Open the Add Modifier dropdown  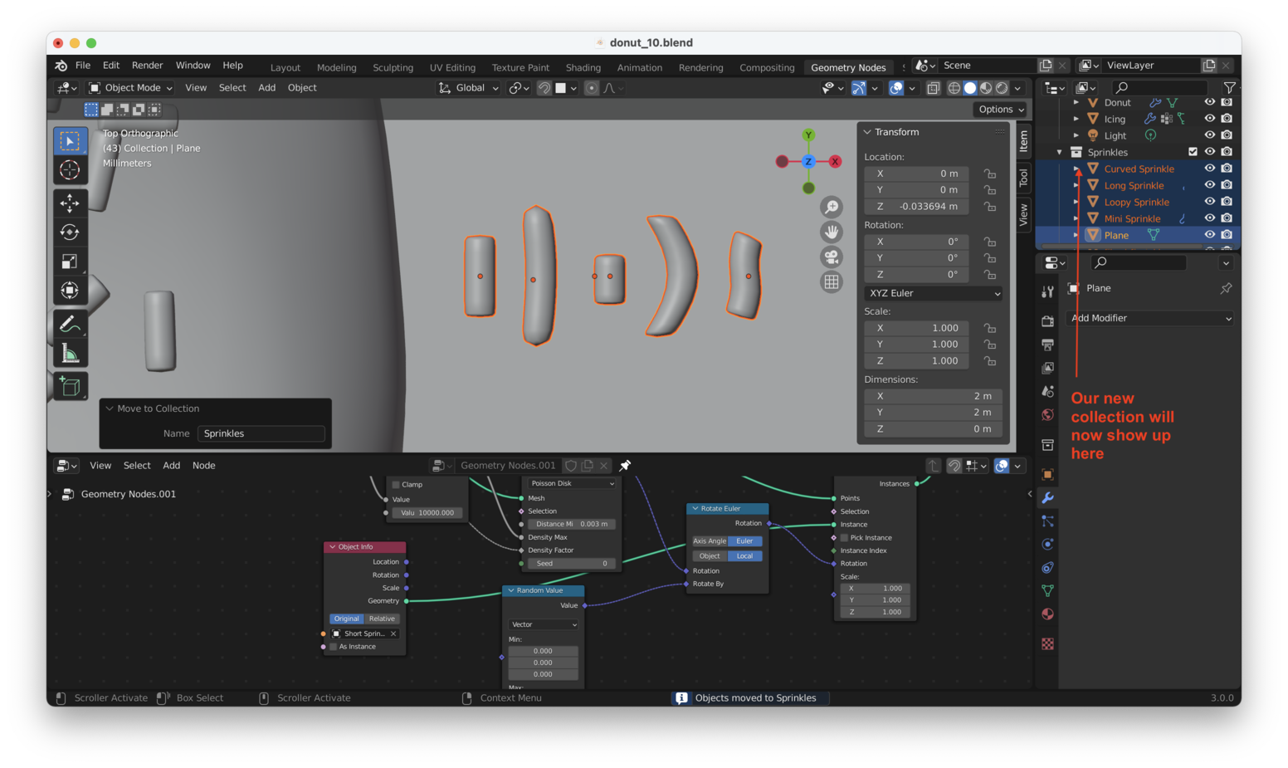click(1150, 318)
